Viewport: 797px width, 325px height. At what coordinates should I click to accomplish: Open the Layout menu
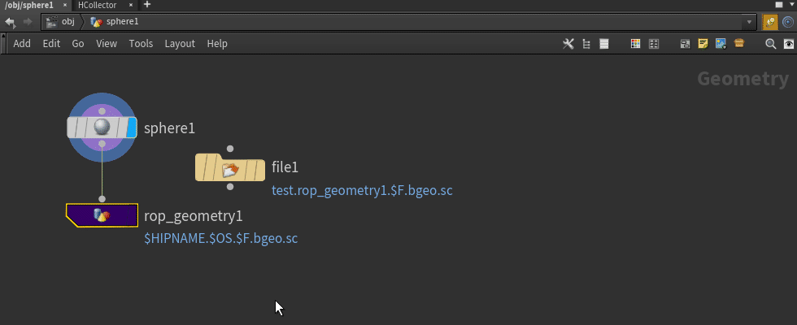pos(180,44)
